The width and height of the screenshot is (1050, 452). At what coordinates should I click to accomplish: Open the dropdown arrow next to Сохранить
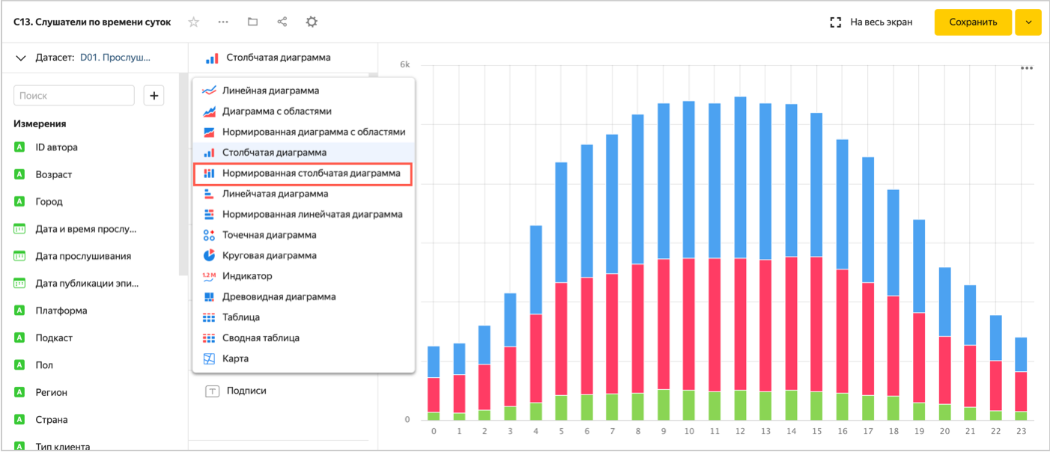[x=1028, y=22]
